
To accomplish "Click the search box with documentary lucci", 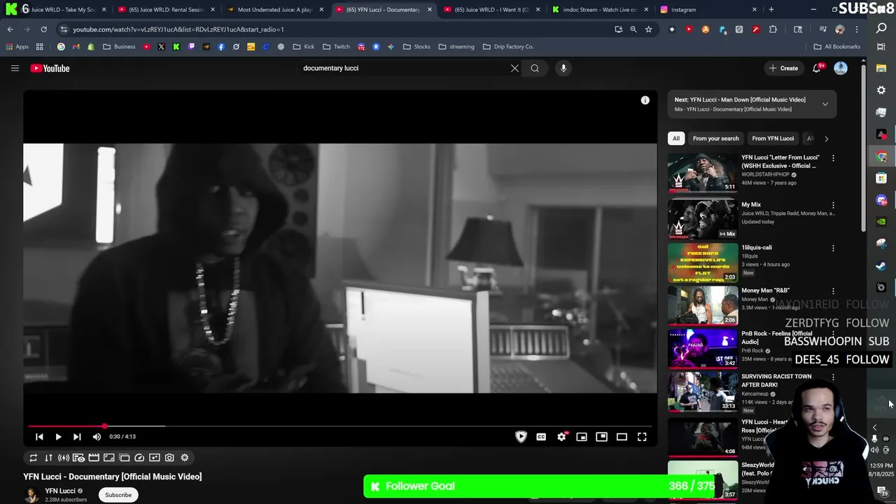I will (405, 68).
